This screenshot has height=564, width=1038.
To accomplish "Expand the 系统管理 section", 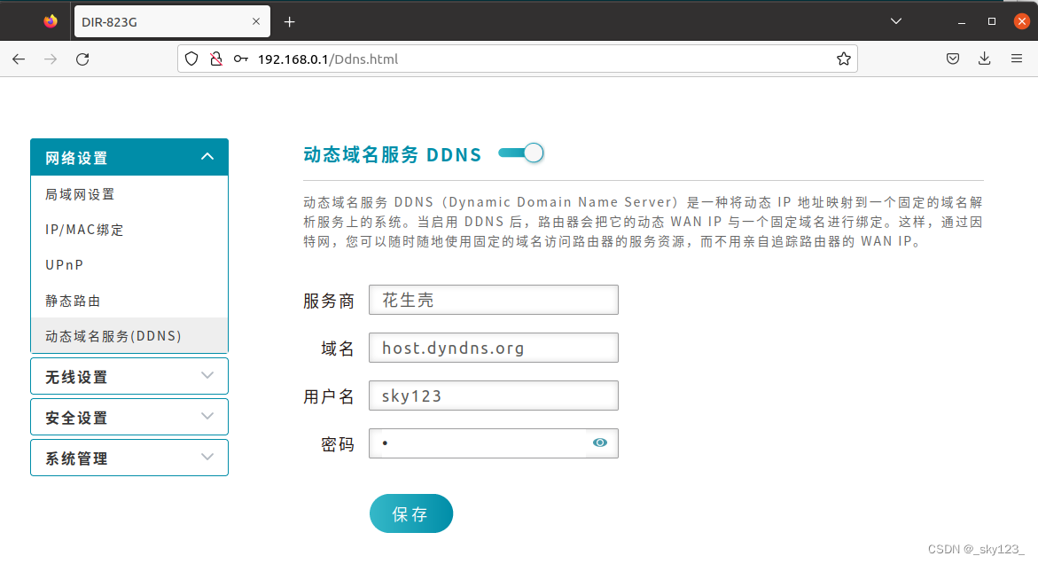I will tap(129, 458).
